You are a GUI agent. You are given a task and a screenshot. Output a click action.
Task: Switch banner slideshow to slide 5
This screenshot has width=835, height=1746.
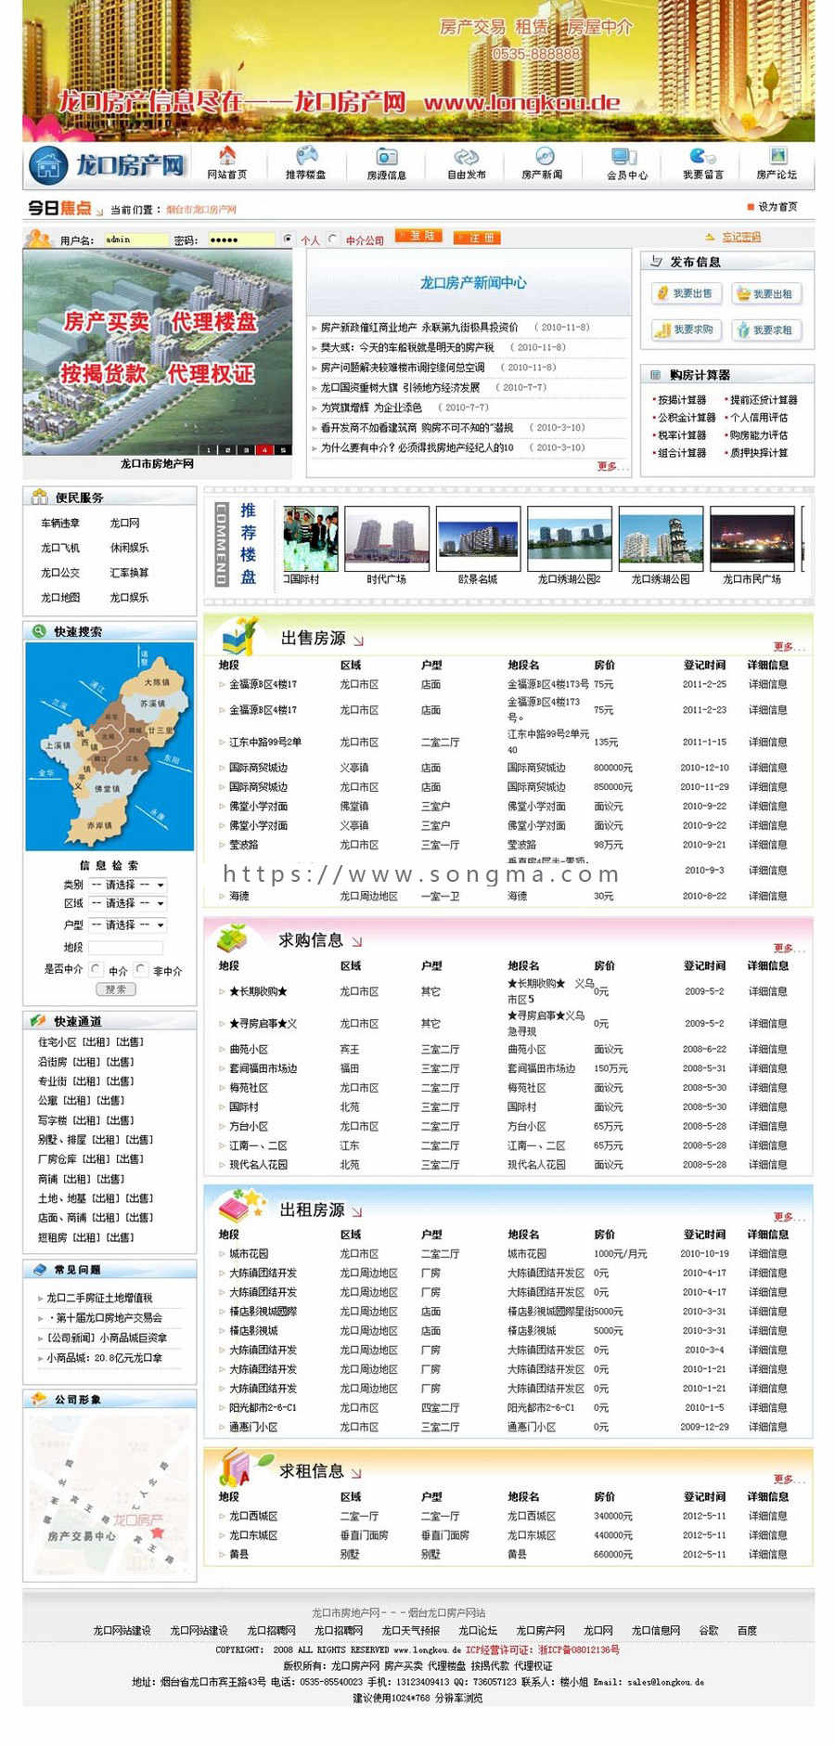(x=282, y=450)
